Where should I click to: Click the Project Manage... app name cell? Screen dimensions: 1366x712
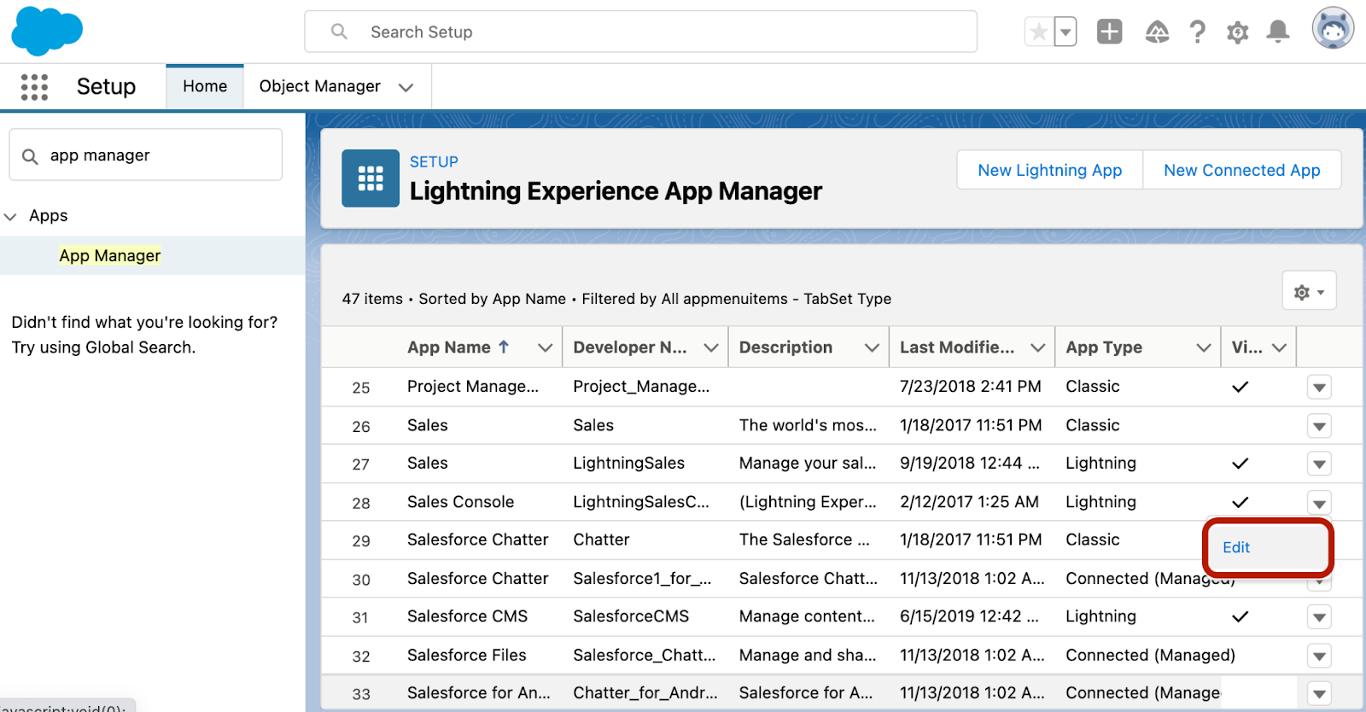[473, 387]
